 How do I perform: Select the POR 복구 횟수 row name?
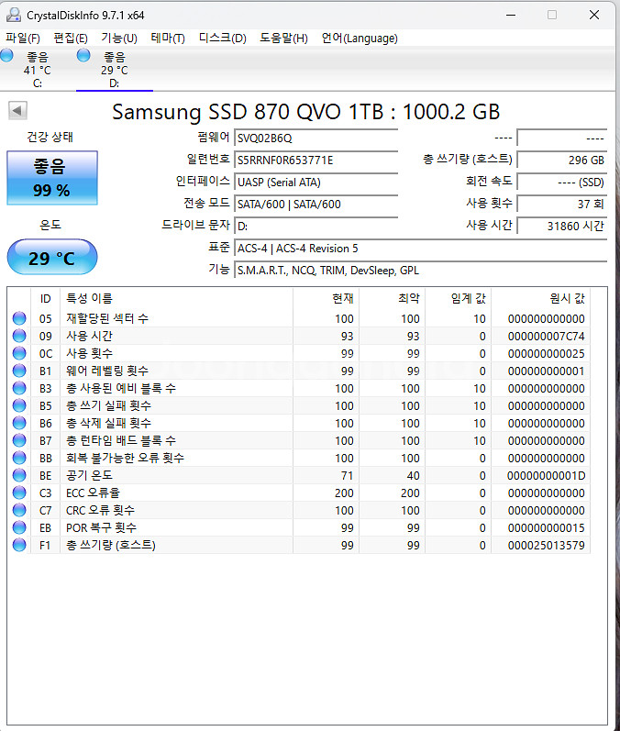[101, 527]
